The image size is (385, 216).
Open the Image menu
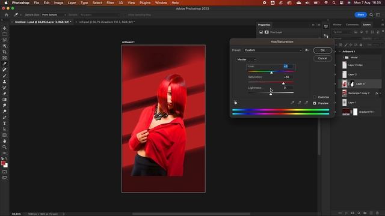(58, 2)
